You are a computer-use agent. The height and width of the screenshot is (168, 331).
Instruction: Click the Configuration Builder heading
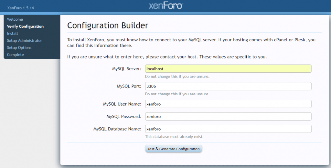pos(108,25)
